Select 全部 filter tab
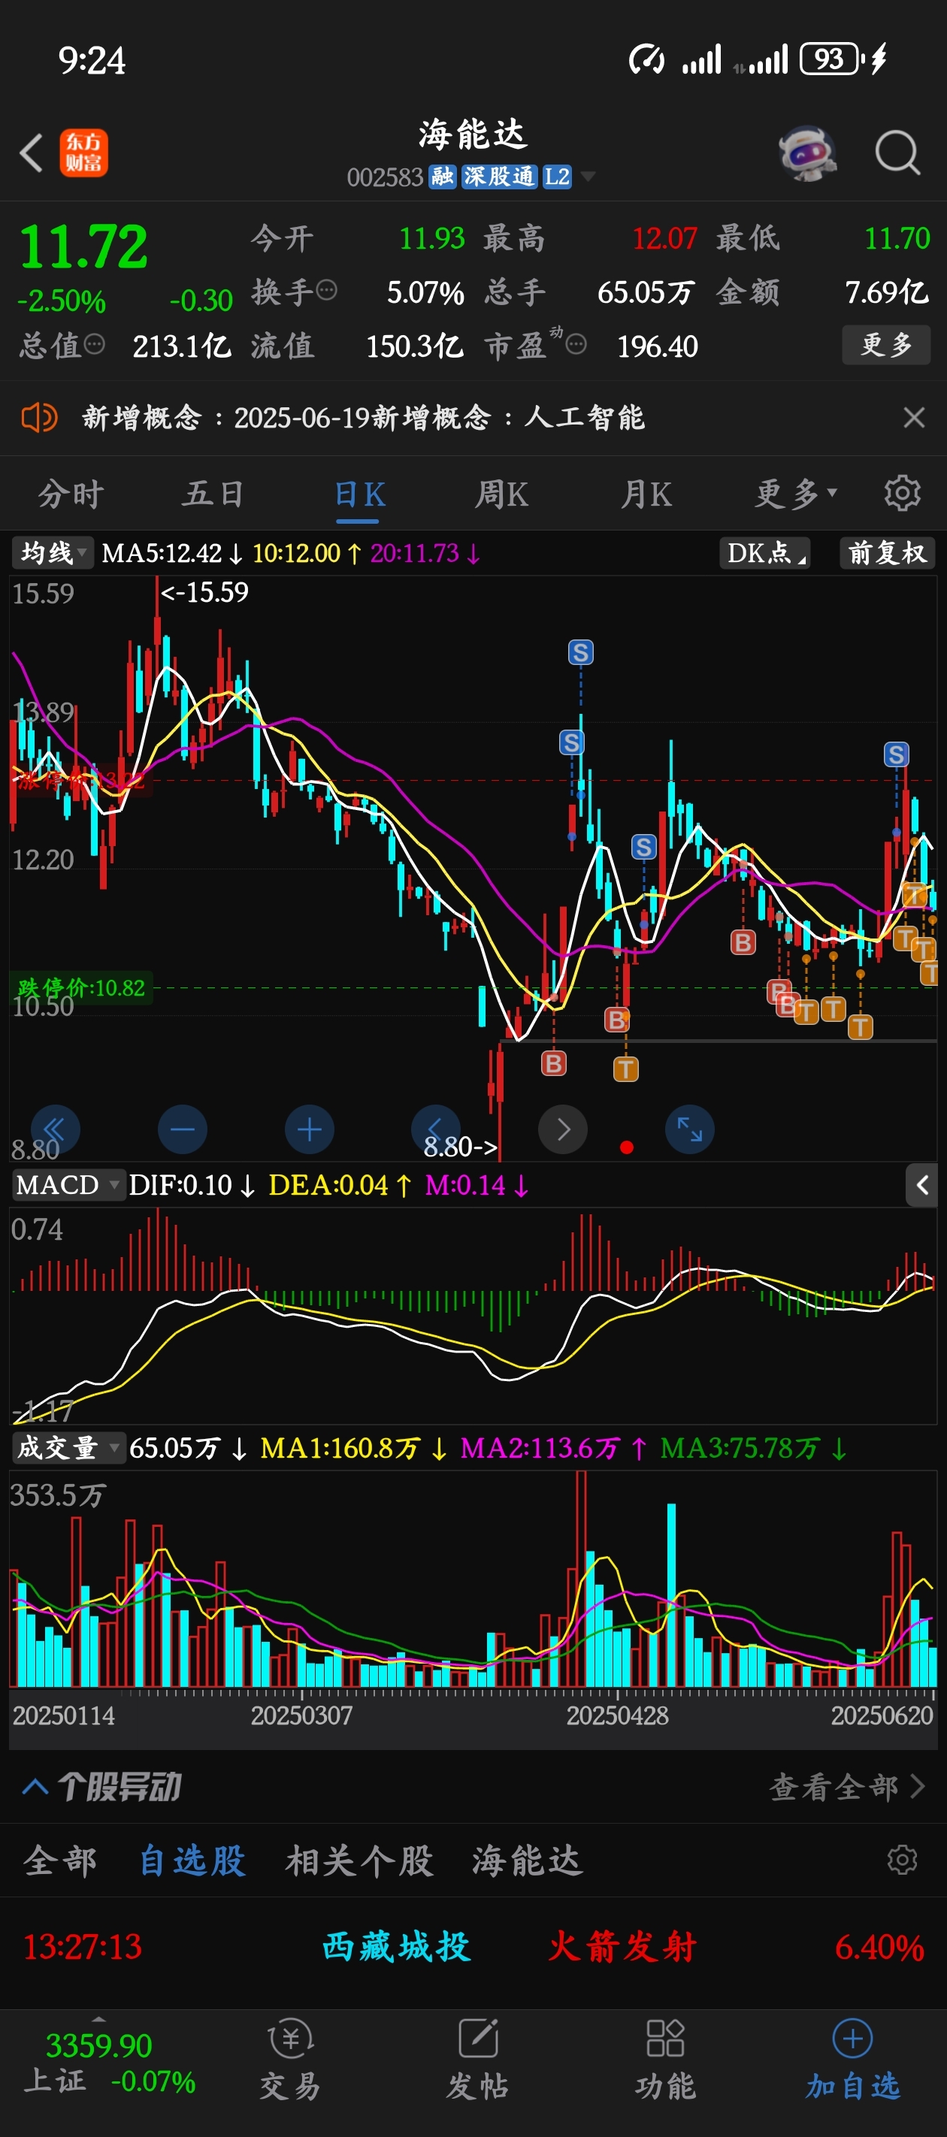The width and height of the screenshot is (947, 2137). point(60,1860)
